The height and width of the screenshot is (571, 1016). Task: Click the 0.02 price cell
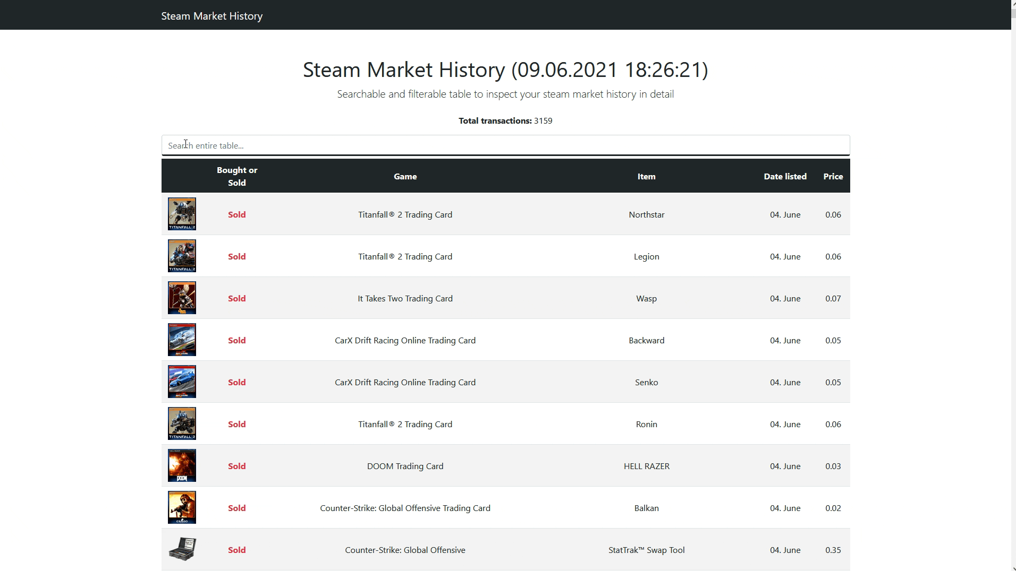coord(833,508)
